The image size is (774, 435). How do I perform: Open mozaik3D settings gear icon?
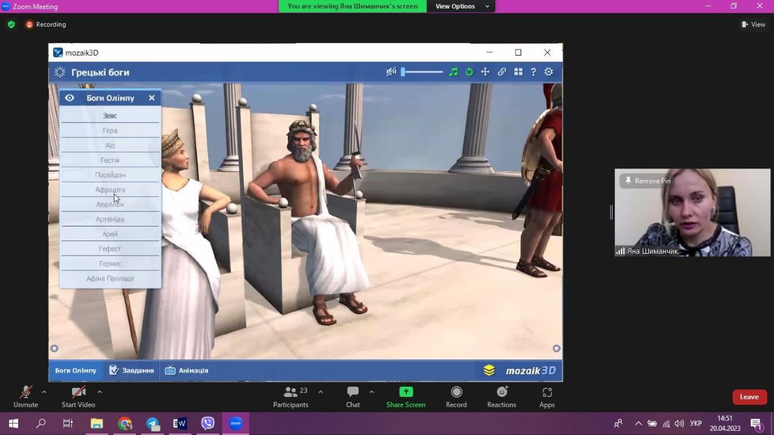(548, 72)
